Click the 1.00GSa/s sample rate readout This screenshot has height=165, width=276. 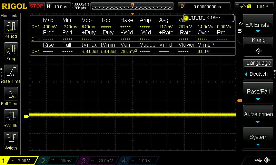point(81,4)
